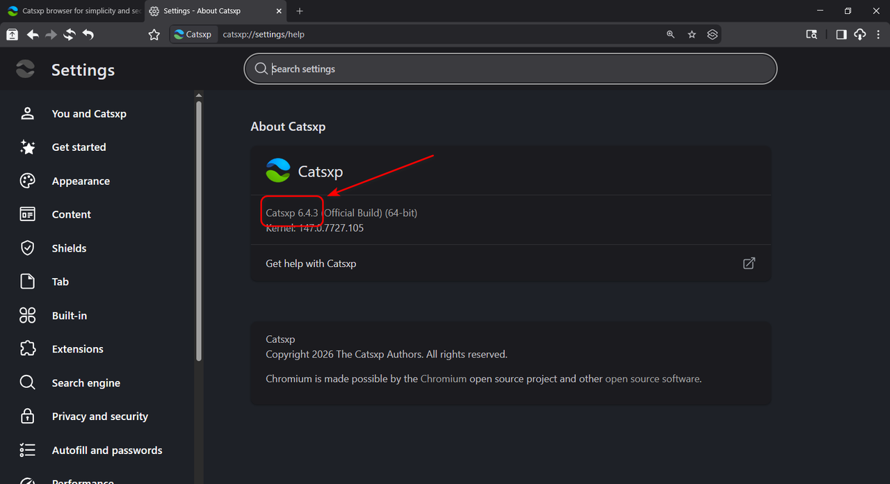Go back with the Back arrow
This screenshot has height=484, width=890.
[x=33, y=34]
